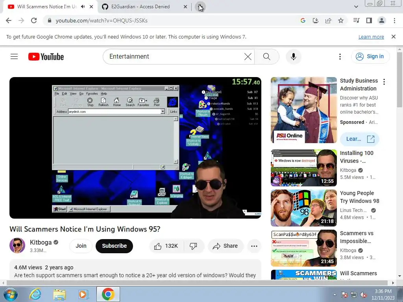Open the YouTube hamburger guide menu

click(x=14, y=57)
